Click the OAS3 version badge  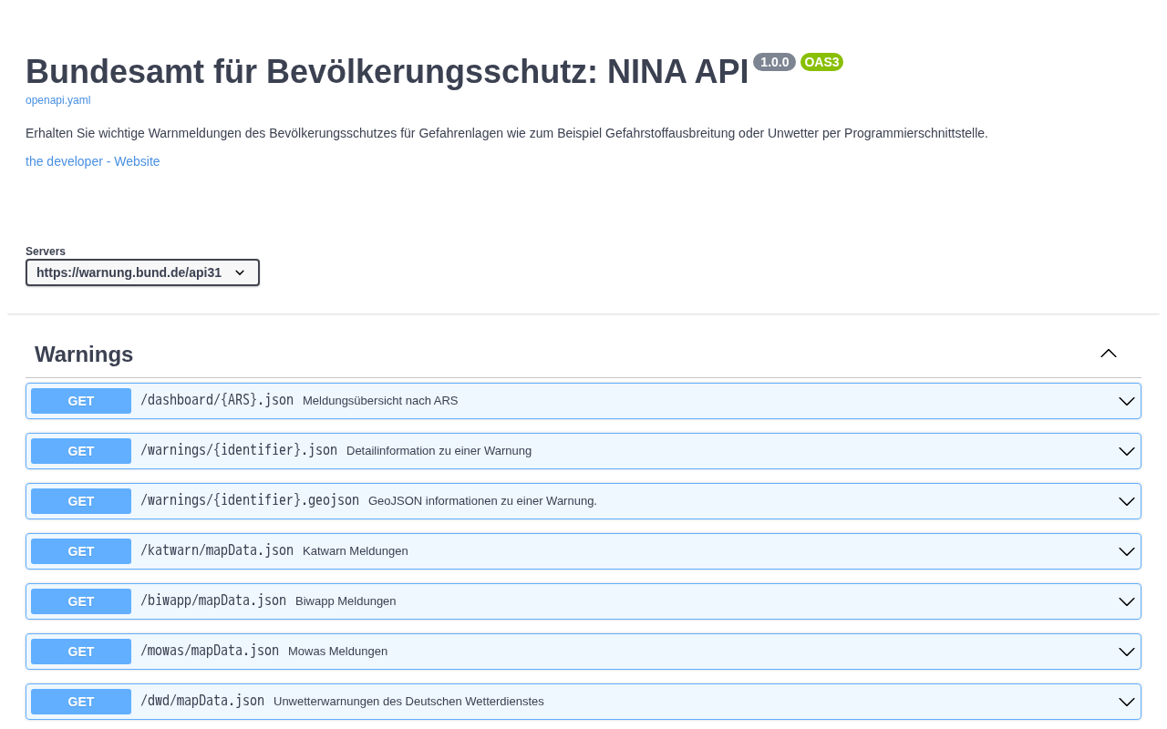tap(821, 62)
